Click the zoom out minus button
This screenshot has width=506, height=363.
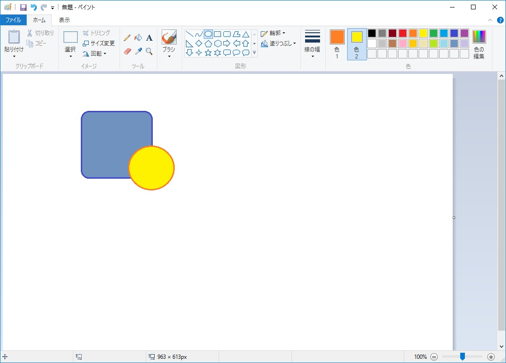[x=434, y=357]
